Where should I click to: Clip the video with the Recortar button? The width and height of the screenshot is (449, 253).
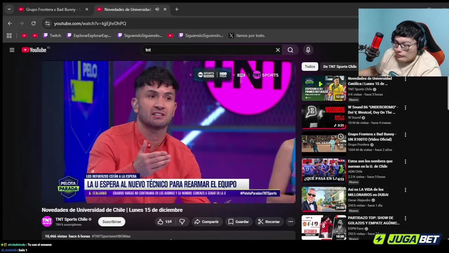269,222
